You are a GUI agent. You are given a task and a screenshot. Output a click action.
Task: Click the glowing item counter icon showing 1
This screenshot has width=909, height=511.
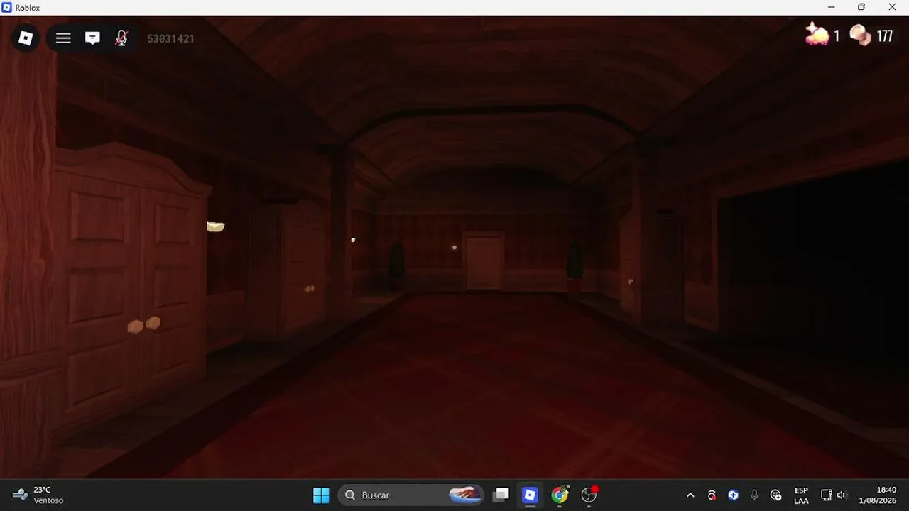pos(817,34)
